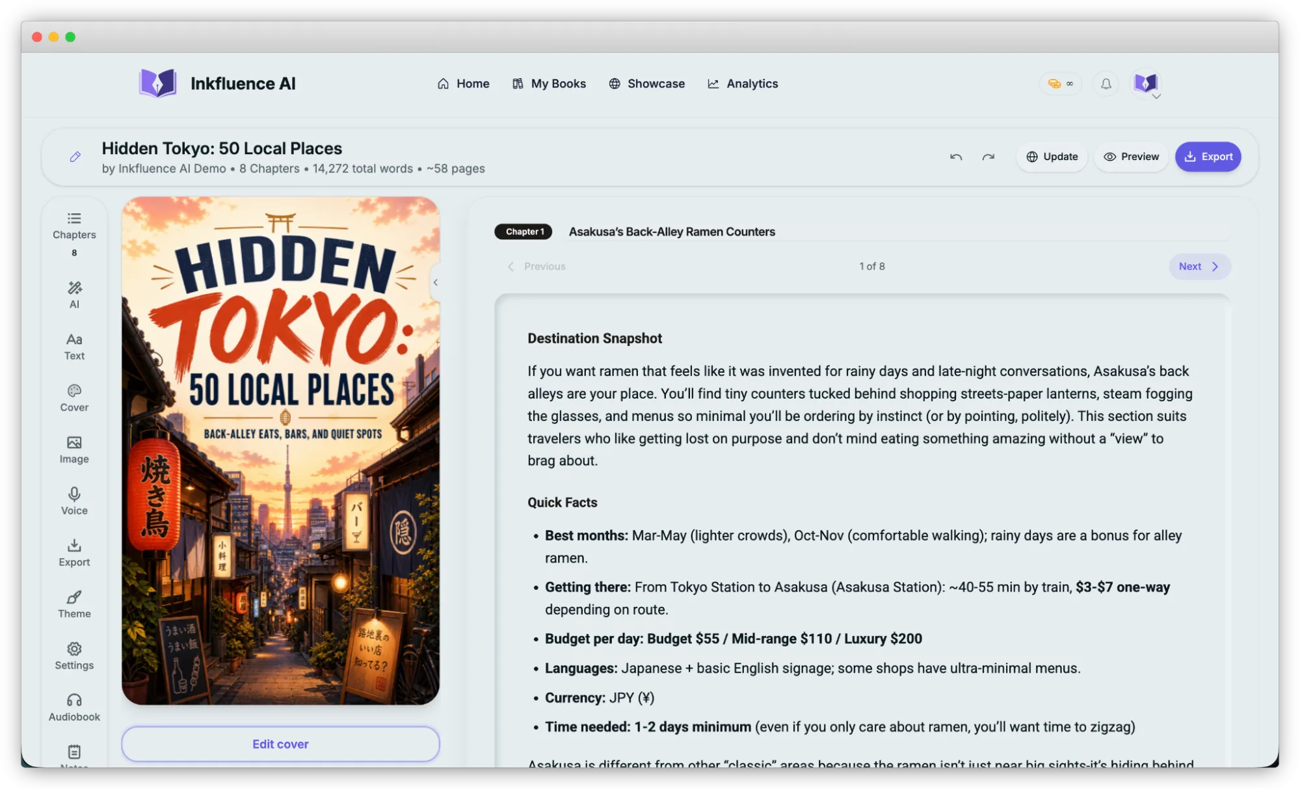This screenshot has height=789, width=1300.
Task: Click the credits coins indicator
Action: pos(1060,83)
